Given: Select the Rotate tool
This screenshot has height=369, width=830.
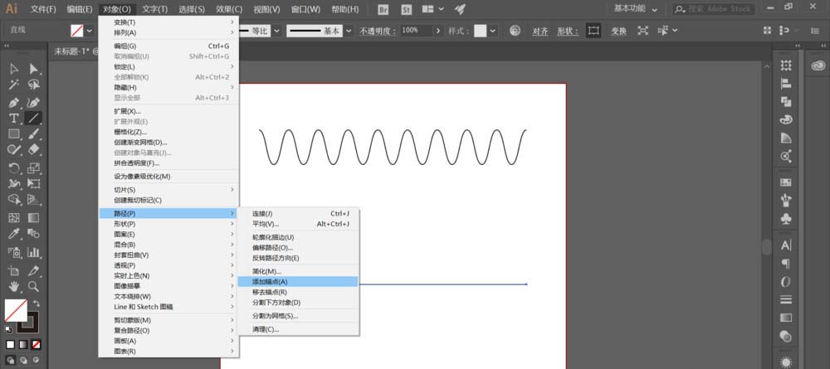Looking at the screenshot, I should click(14, 168).
